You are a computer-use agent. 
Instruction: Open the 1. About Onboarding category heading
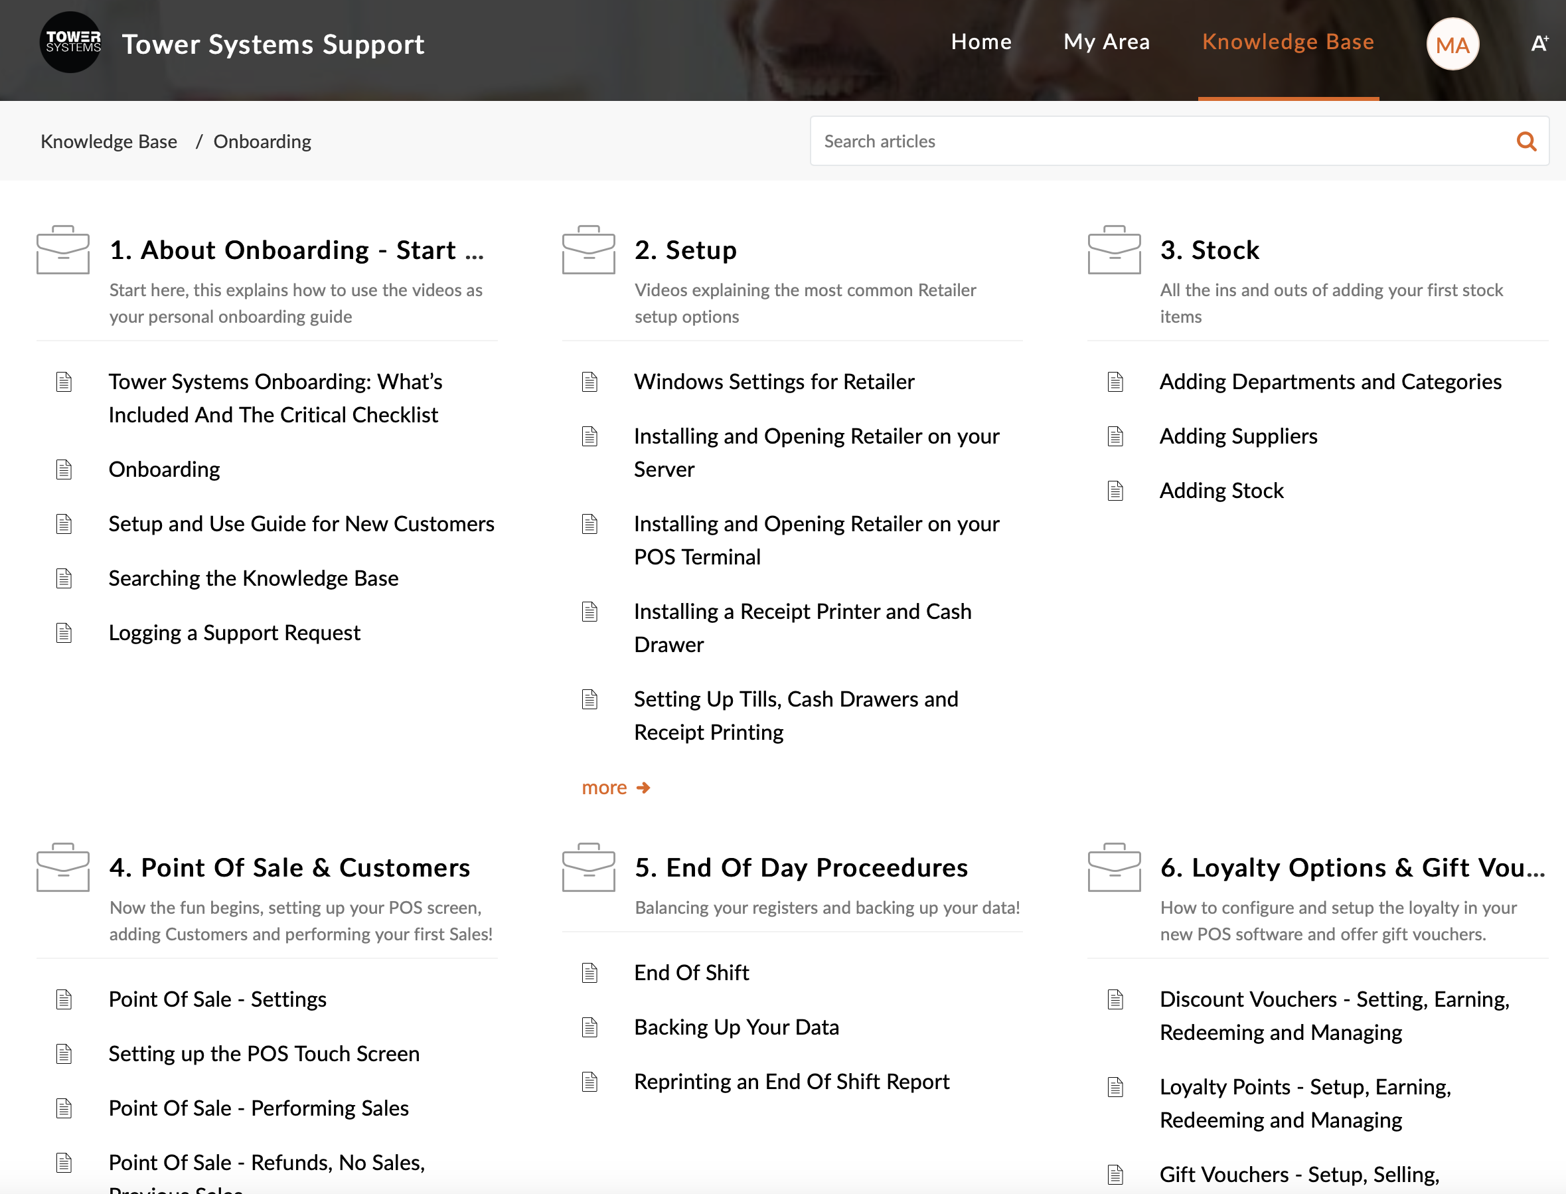(x=296, y=250)
